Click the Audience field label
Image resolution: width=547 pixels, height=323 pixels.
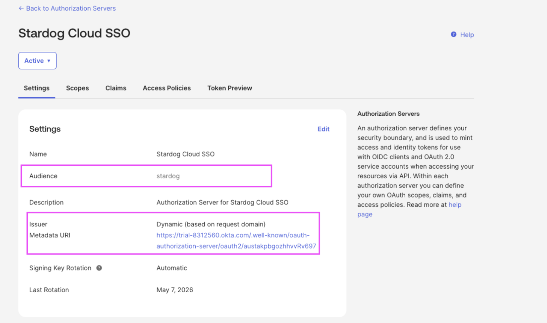43,176
